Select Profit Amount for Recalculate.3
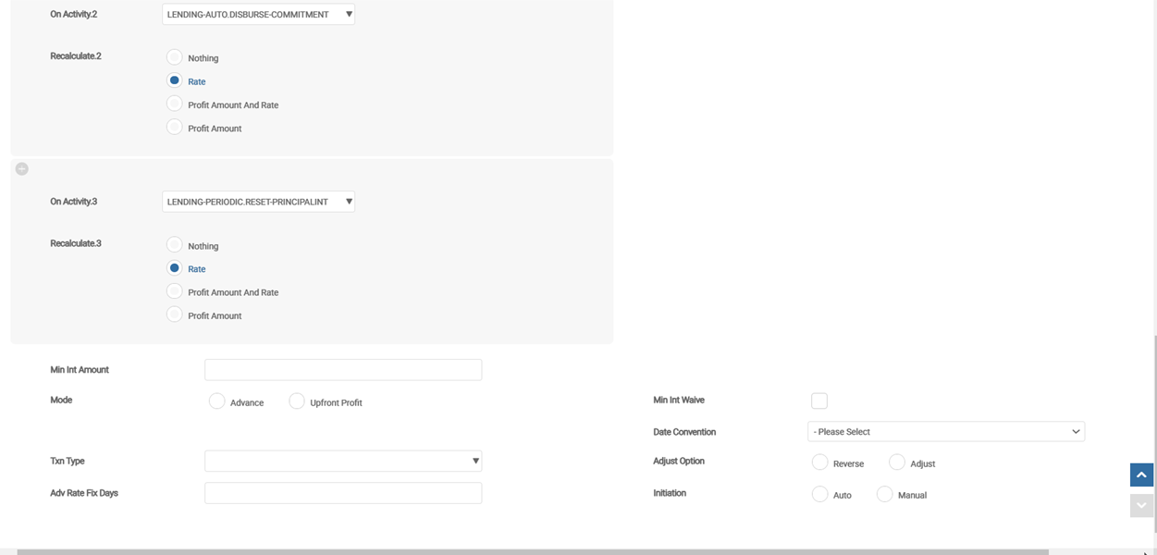Screen dimensions: 1157x555 tap(175, 315)
